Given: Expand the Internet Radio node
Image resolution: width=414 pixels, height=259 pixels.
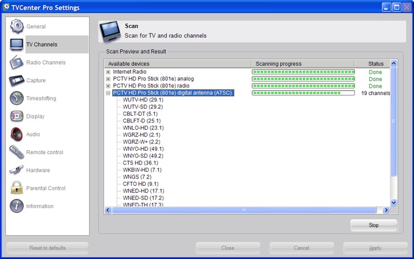Looking at the screenshot, I should (108, 72).
